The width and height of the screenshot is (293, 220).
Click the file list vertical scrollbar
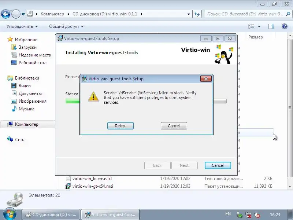(x=290, y=108)
